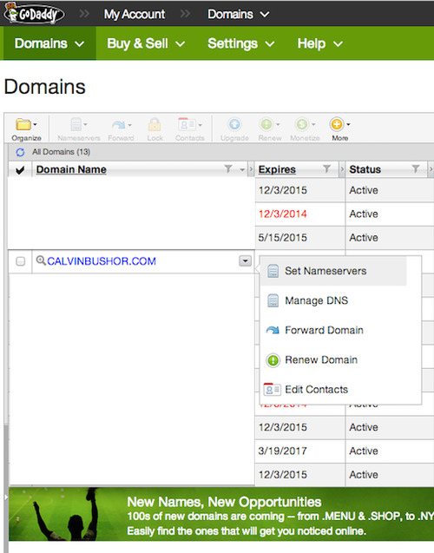Choose Set Nameservers from menu
The image size is (434, 553).
click(334, 271)
